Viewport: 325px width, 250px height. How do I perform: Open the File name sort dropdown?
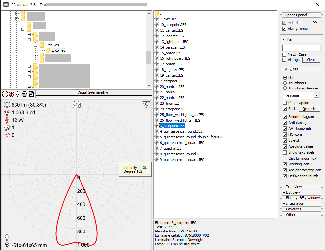coord(316,95)
